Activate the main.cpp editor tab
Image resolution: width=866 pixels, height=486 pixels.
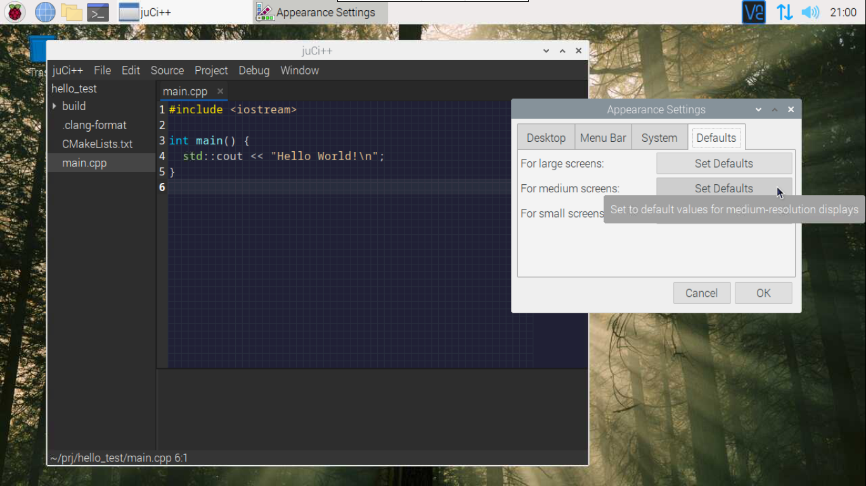point(184,91)
